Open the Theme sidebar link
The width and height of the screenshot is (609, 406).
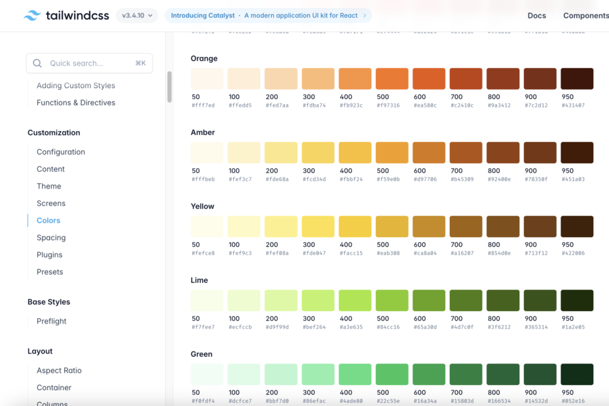(49, 186)
